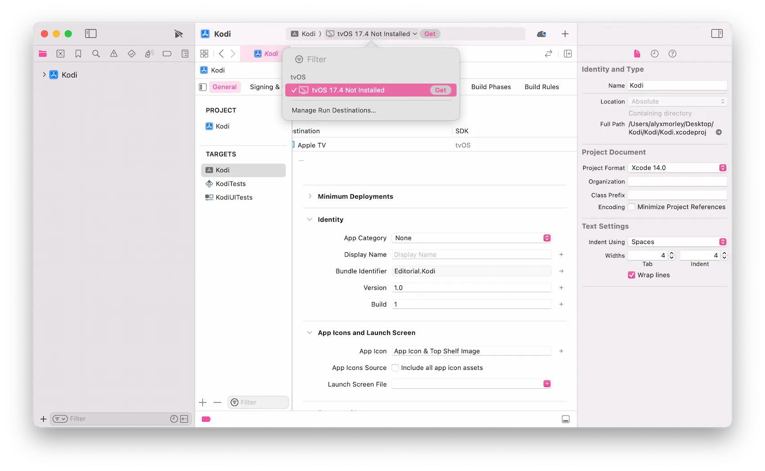Click the destination Filter field
Screen dimensions: 765x471
tap(371, 59)
